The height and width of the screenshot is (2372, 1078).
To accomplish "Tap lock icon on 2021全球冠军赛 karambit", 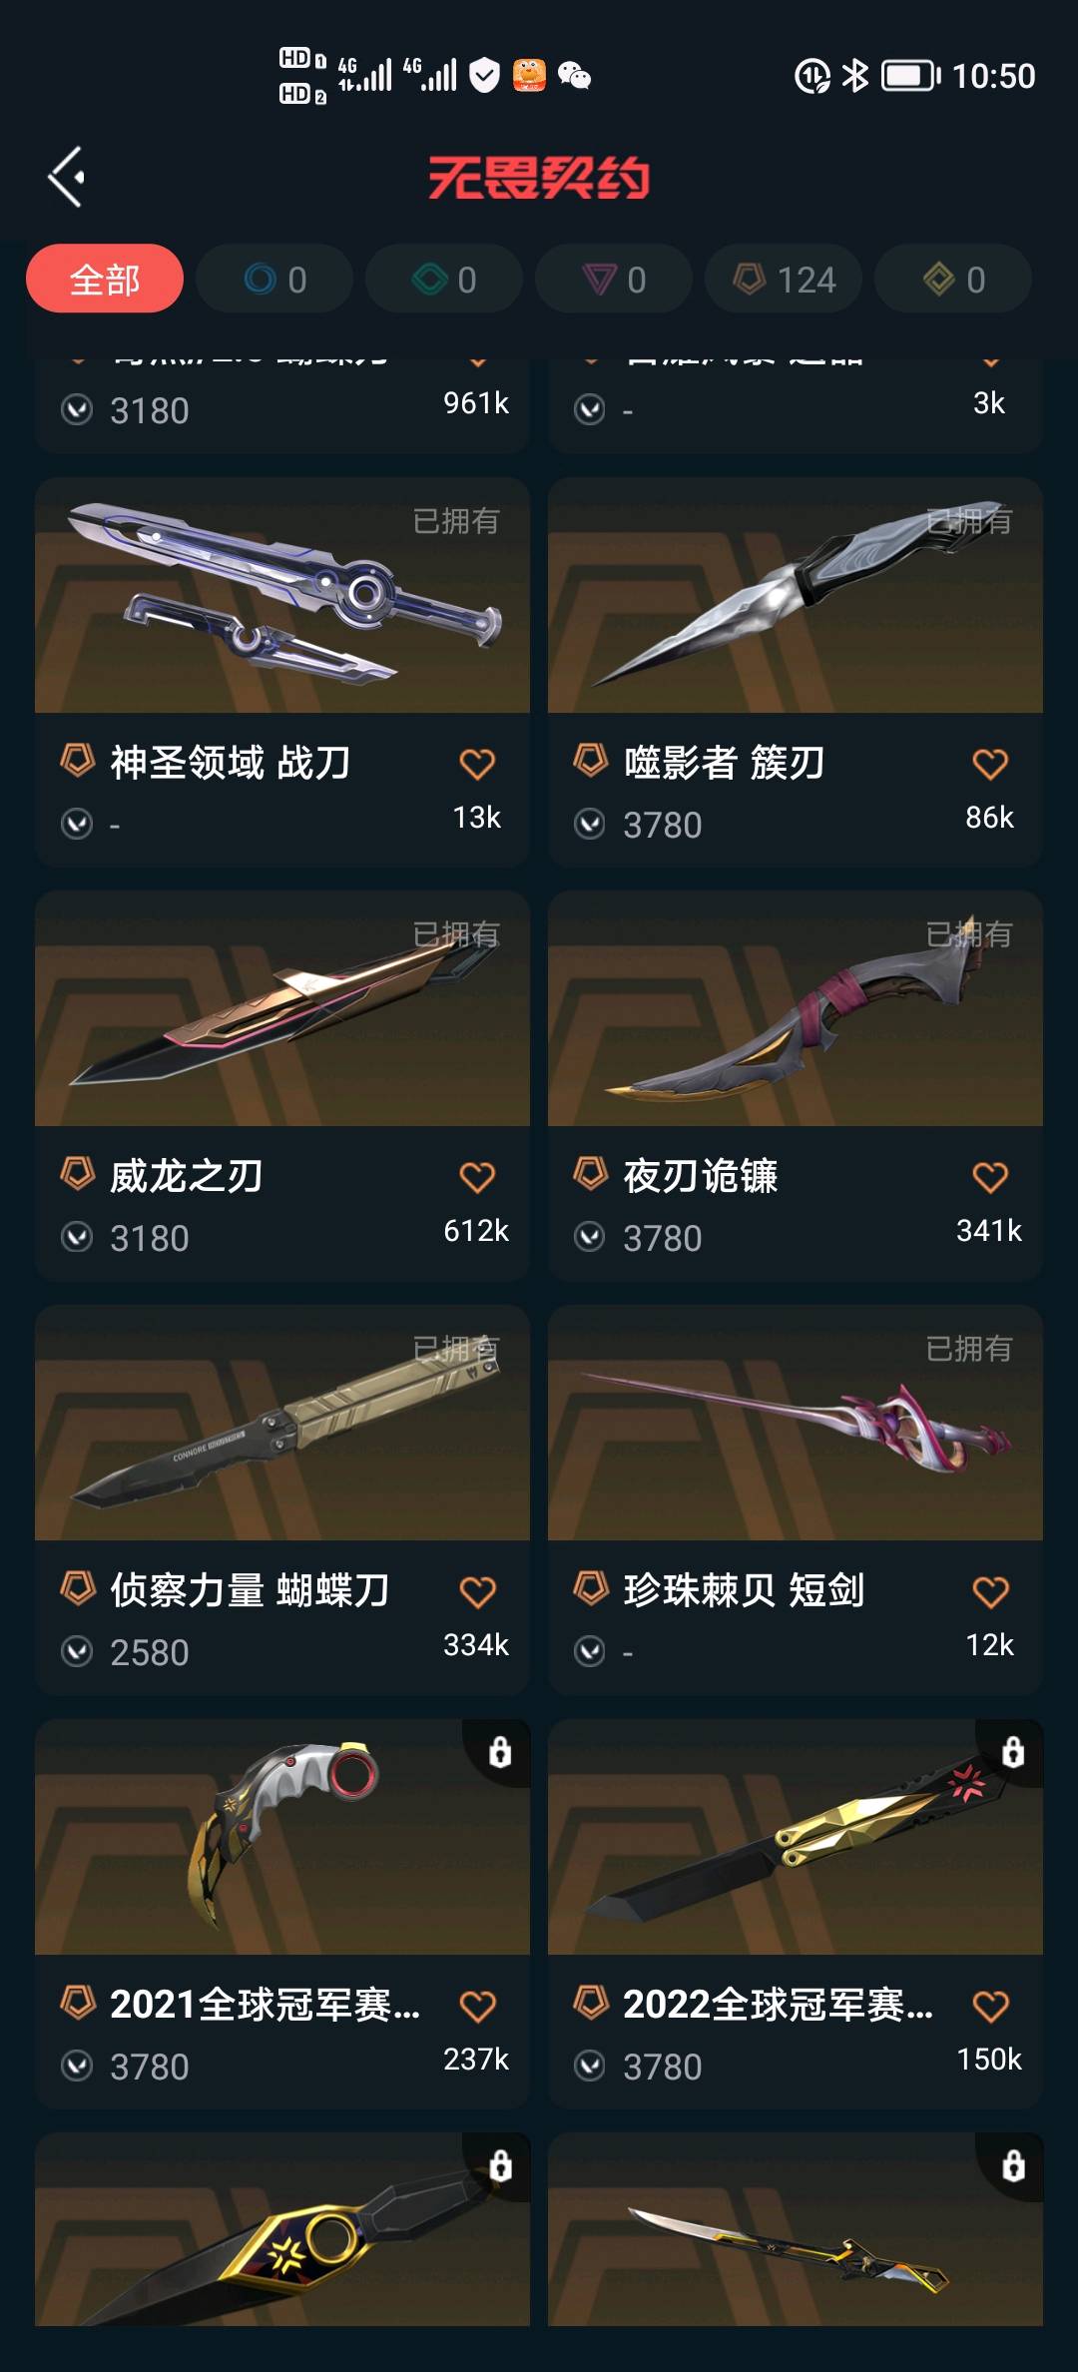I will [500, 1751].
